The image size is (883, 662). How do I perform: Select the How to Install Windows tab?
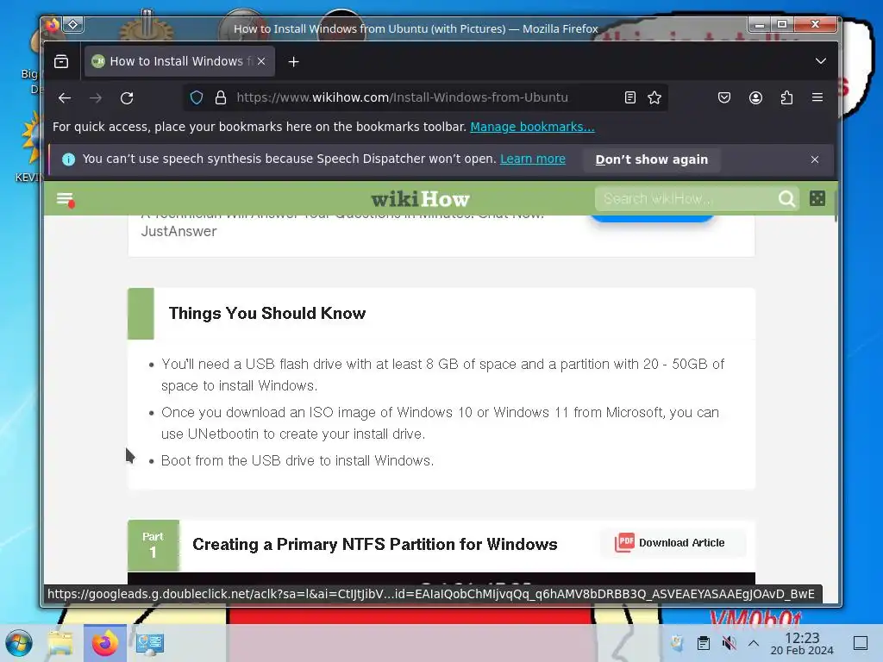tap(179, 61)
